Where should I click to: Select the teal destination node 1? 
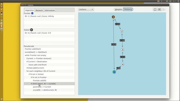pos(114,72)
